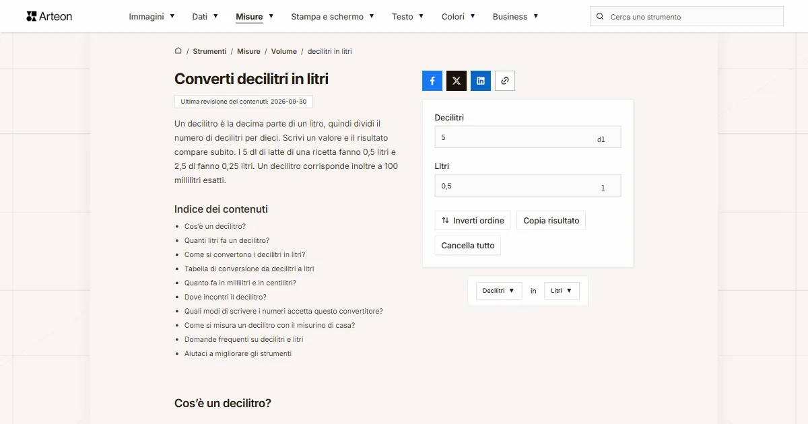The width and height of the screenshot is (808, 424).
Task: Share page on Facebook
Action: (432, 81)
